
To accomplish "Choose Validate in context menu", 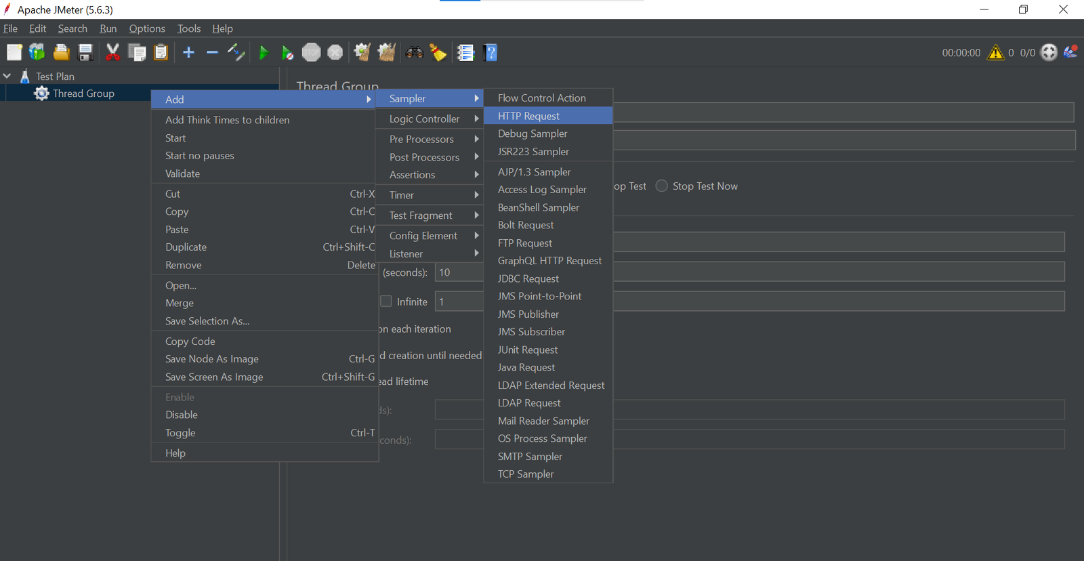I will [264, 173].
